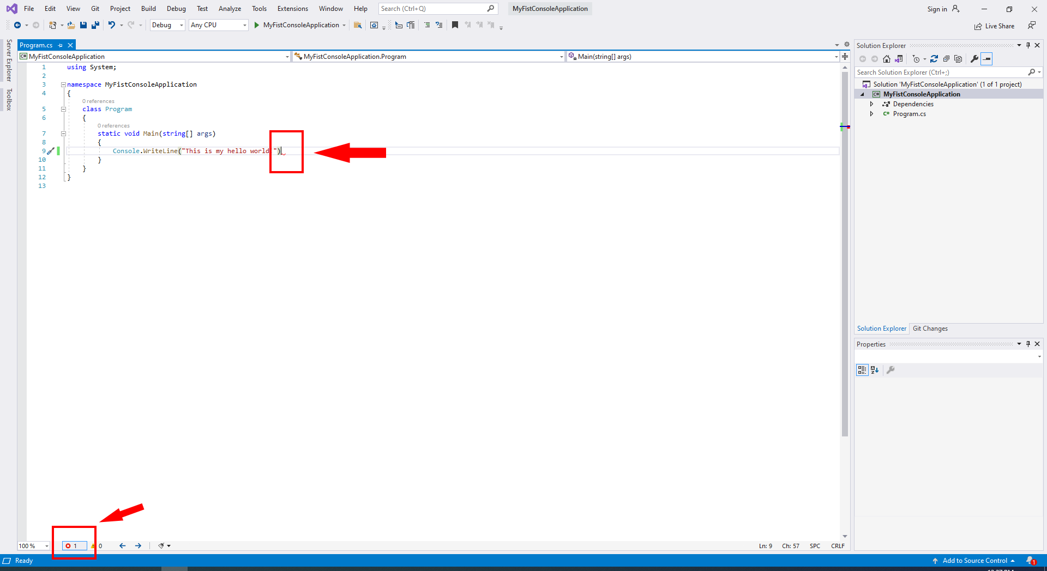Click the quick actions screwdriver icon on line 9

[51, 151]
